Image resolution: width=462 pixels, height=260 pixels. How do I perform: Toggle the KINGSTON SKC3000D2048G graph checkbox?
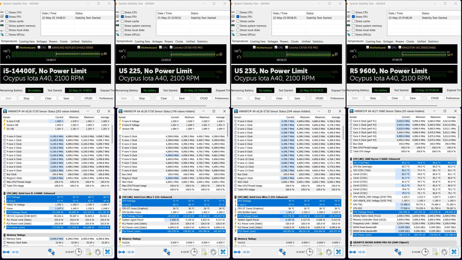[400, 47]
